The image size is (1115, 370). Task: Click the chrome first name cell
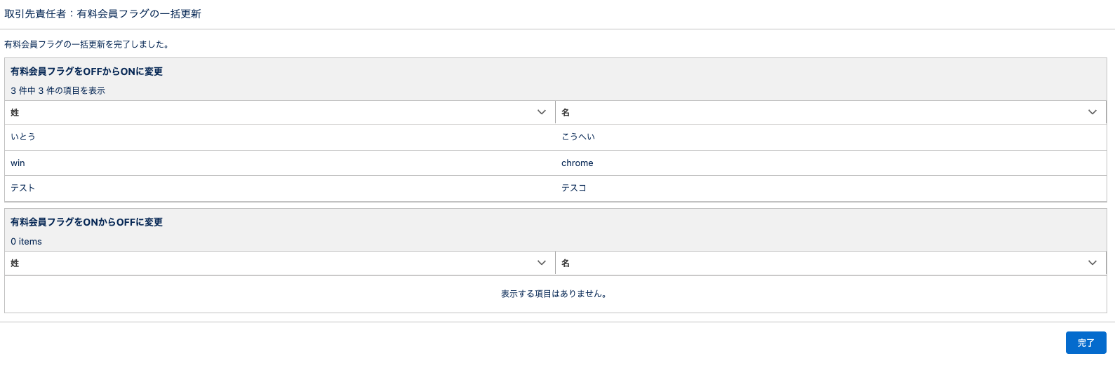tap(577, 163)
